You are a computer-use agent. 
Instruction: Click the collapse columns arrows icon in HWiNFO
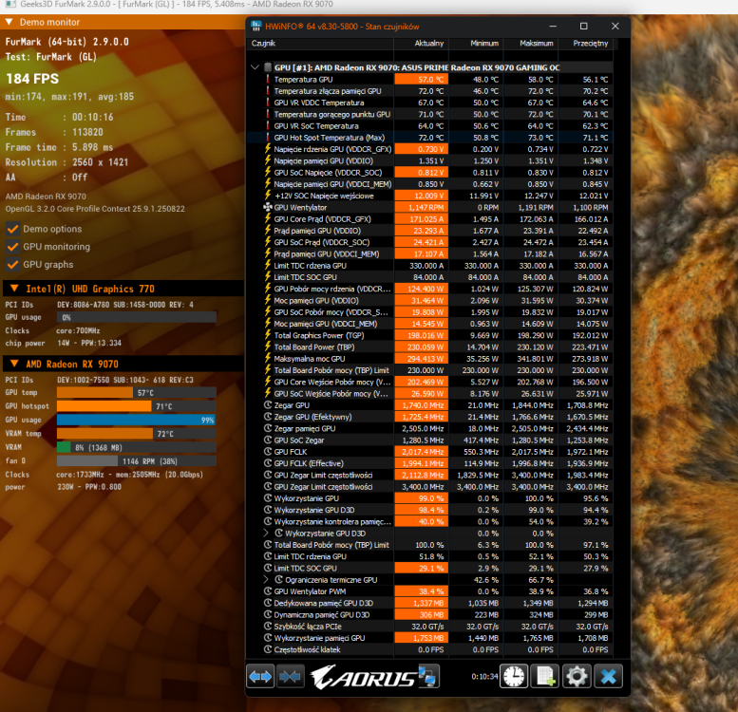coord(290,676)
